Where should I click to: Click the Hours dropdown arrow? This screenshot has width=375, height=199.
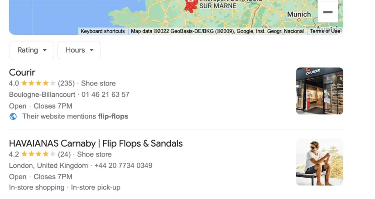[x=91, y=50]
